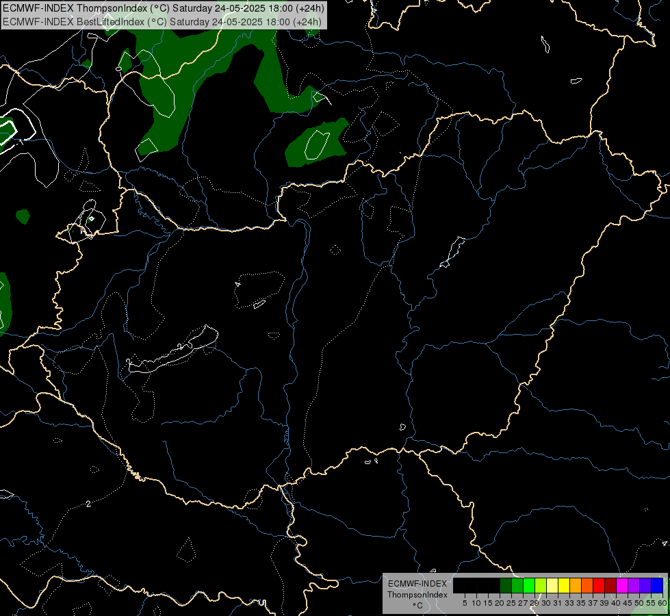
Task: Select the bright green 27-29 legend swatch
Action: tap(529, 585)
